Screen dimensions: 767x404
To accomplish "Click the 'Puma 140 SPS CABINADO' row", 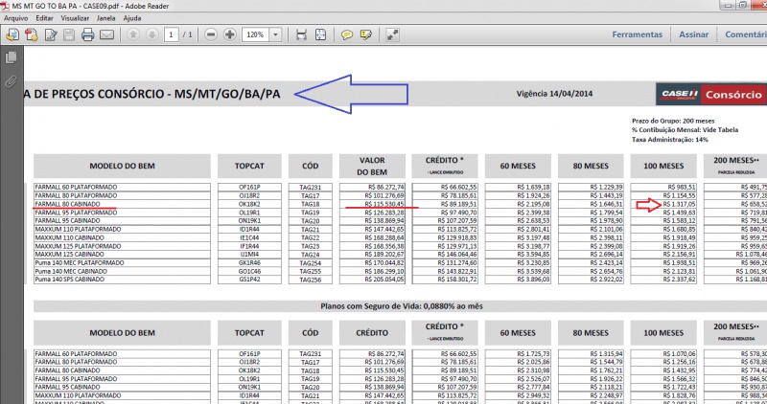I will point(123,280).
